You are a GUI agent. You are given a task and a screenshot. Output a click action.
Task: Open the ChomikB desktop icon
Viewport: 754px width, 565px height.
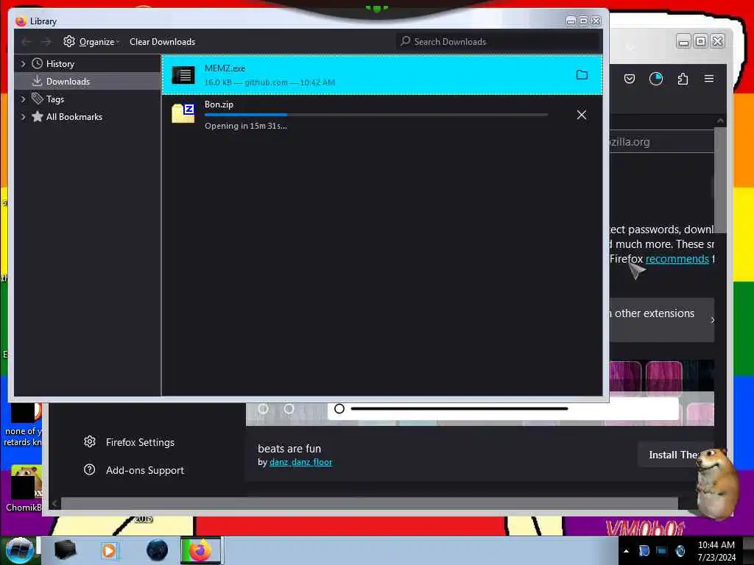point(23,488)
